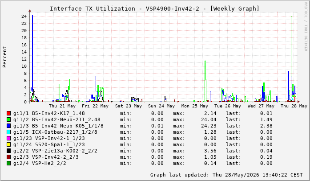310x181 pixels.
Task: Click max value 24.04 for gi1/2
Action: pos(209,119)
